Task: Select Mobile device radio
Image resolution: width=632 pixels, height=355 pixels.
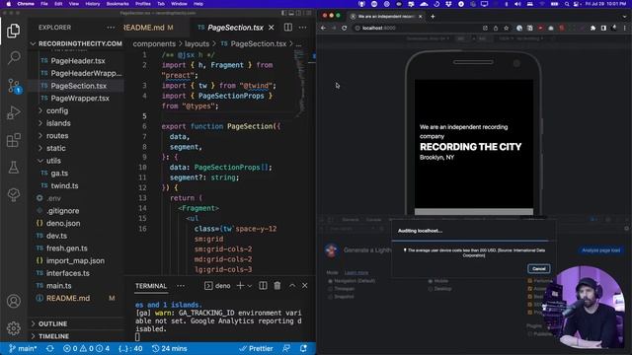Action: 431,281
